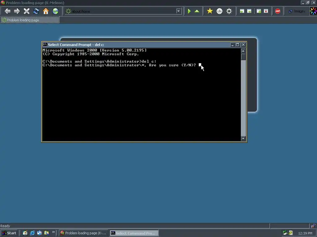
Task: Launch Internet Explorer from Quick Launch
Action: [x=32, y=233]
